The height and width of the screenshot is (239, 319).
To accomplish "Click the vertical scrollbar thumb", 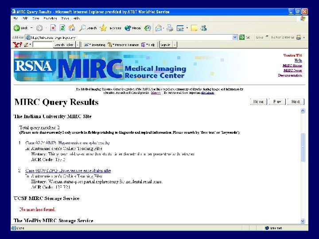I will click(x=303, y=147).
